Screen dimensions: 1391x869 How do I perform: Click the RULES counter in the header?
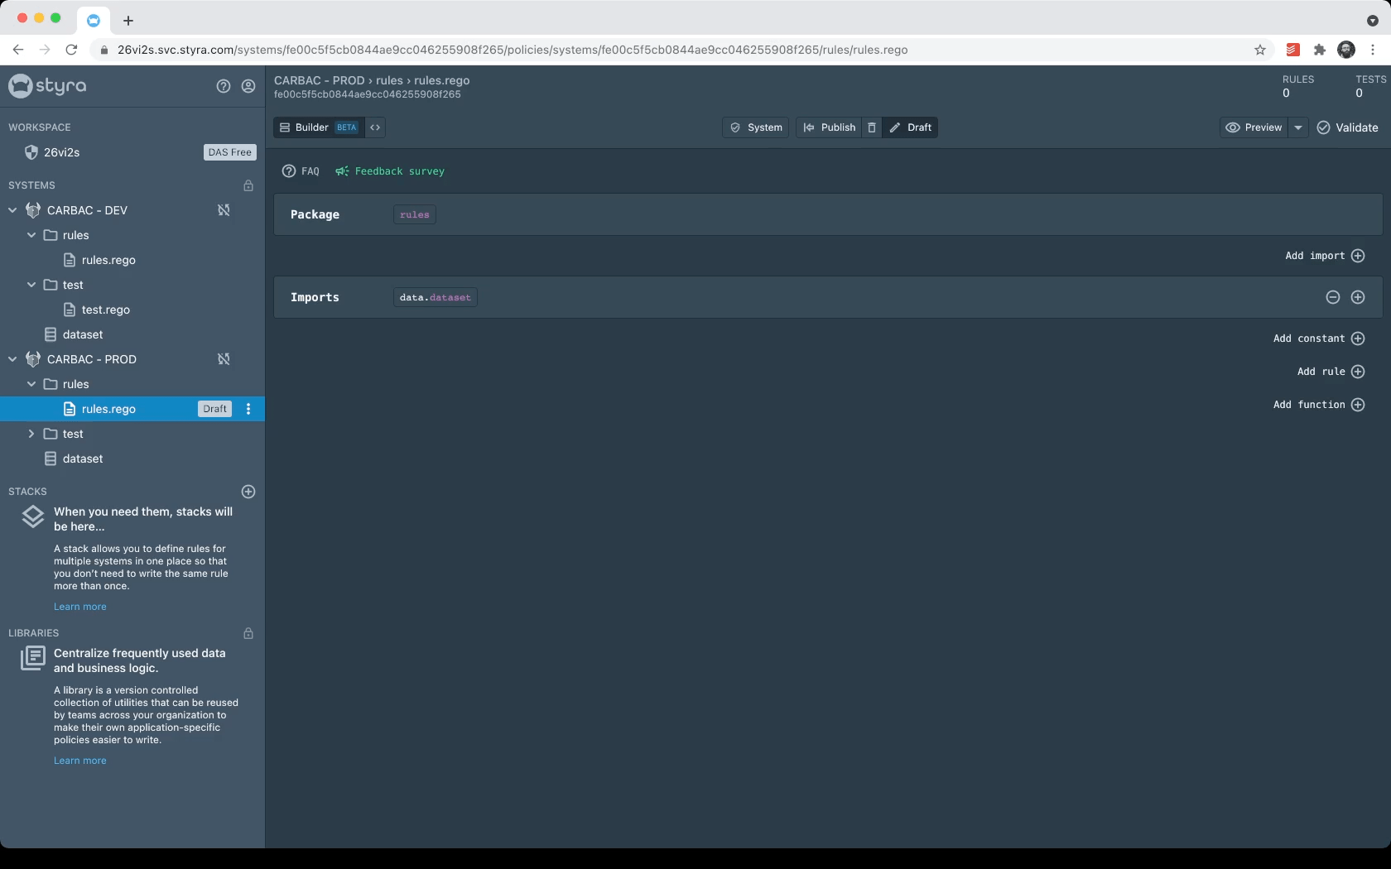pos(1298,86)
